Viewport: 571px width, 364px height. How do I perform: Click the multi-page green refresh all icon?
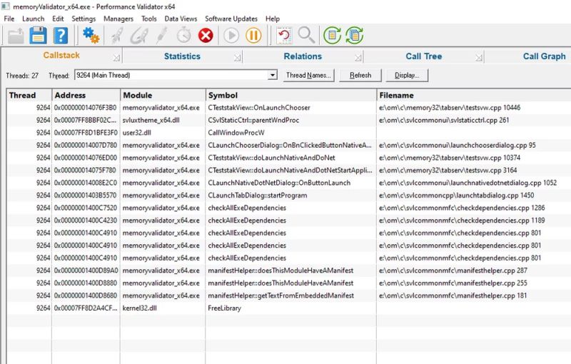click(x=354, y=36)
